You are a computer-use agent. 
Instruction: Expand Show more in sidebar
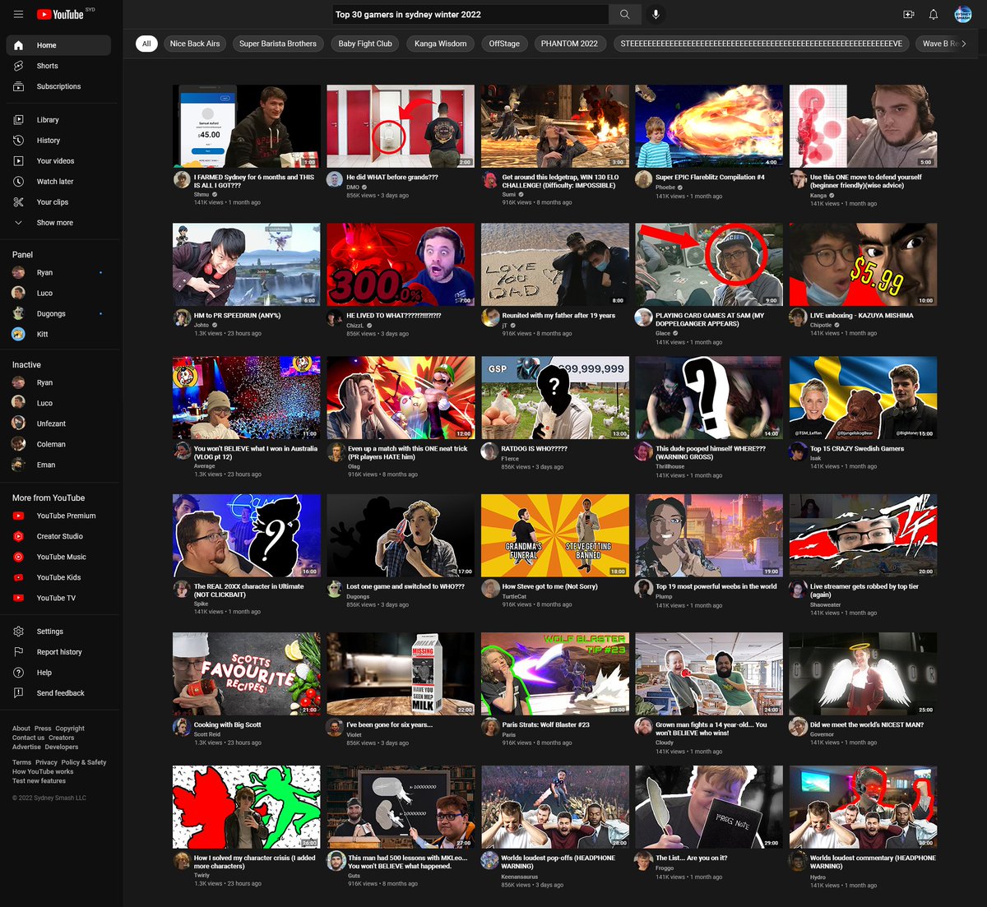pos(58,223)
